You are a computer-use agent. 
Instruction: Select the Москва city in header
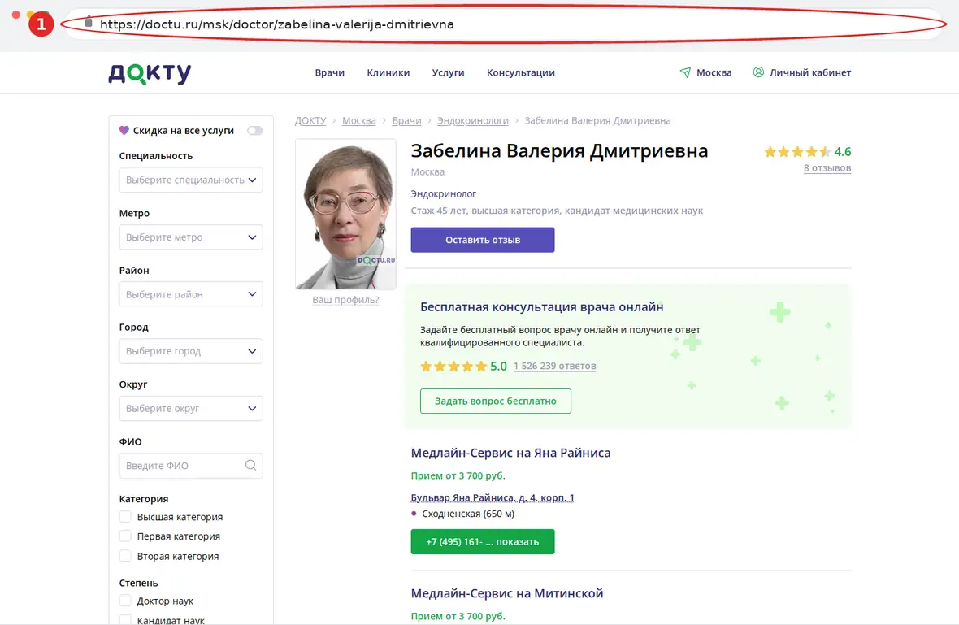(714, 72)
